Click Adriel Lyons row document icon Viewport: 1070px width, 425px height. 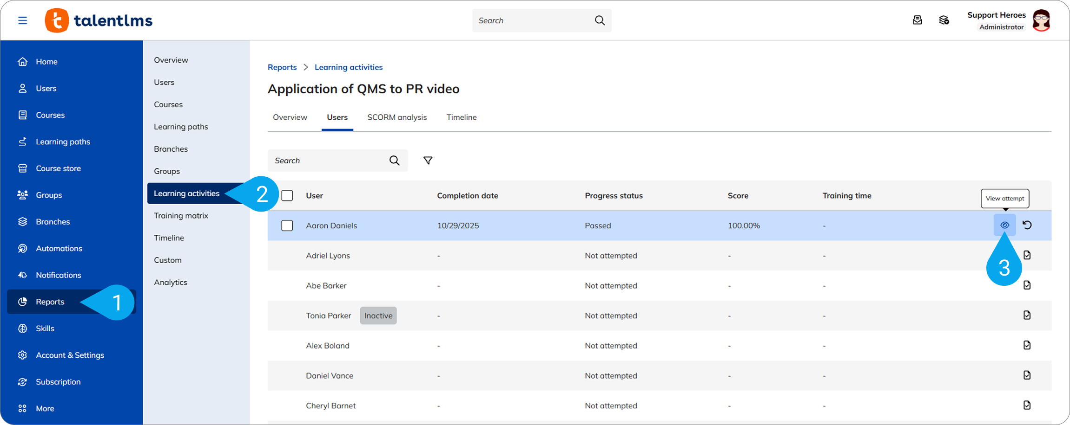1027,255
